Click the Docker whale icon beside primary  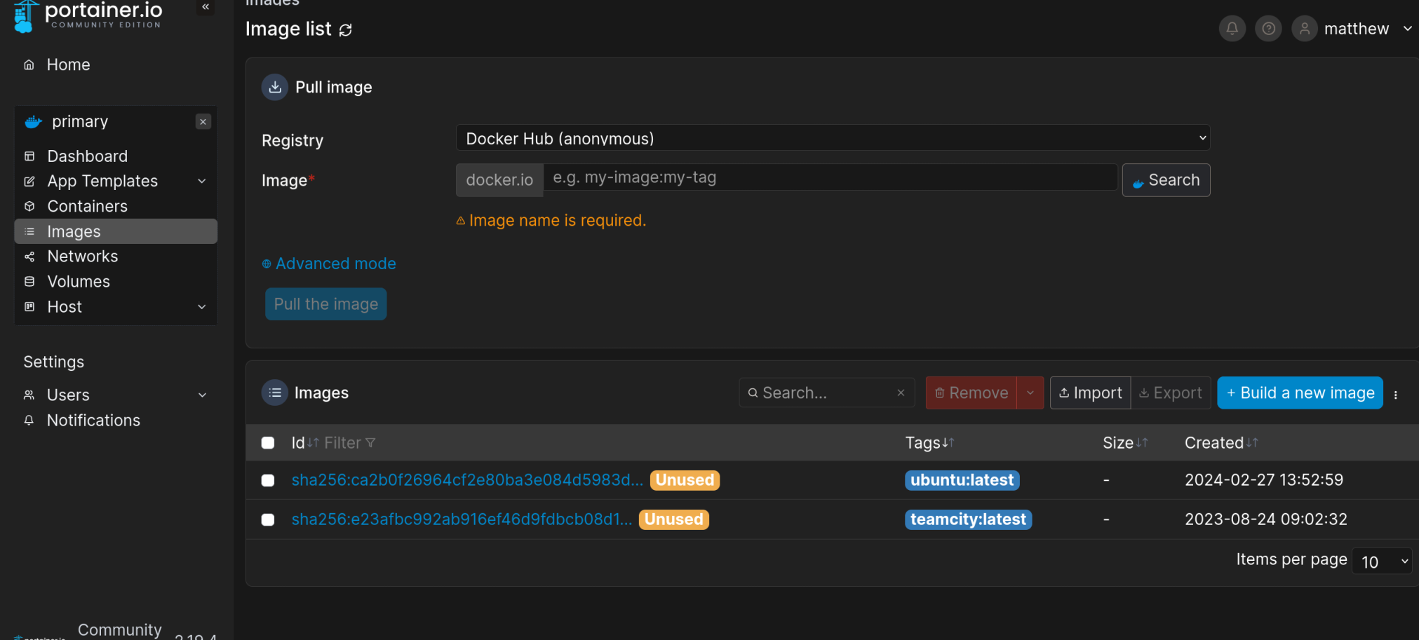point(34,122)
